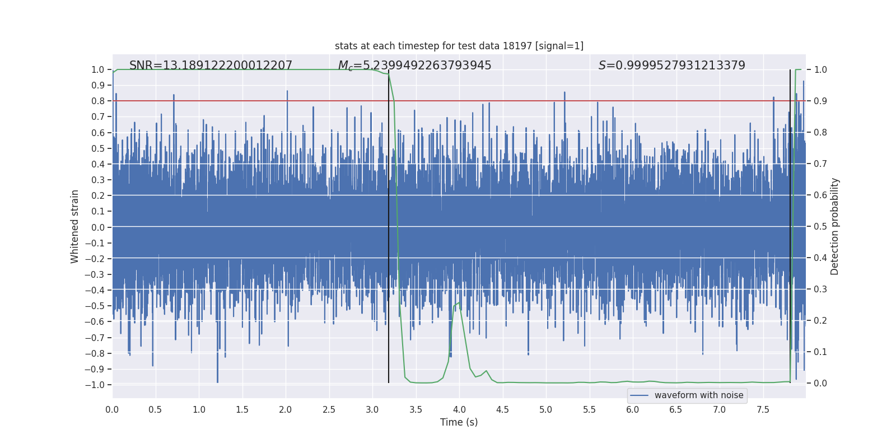Click the 0.0 tick on the Whitened strain axis

click(x=98, y=227)
